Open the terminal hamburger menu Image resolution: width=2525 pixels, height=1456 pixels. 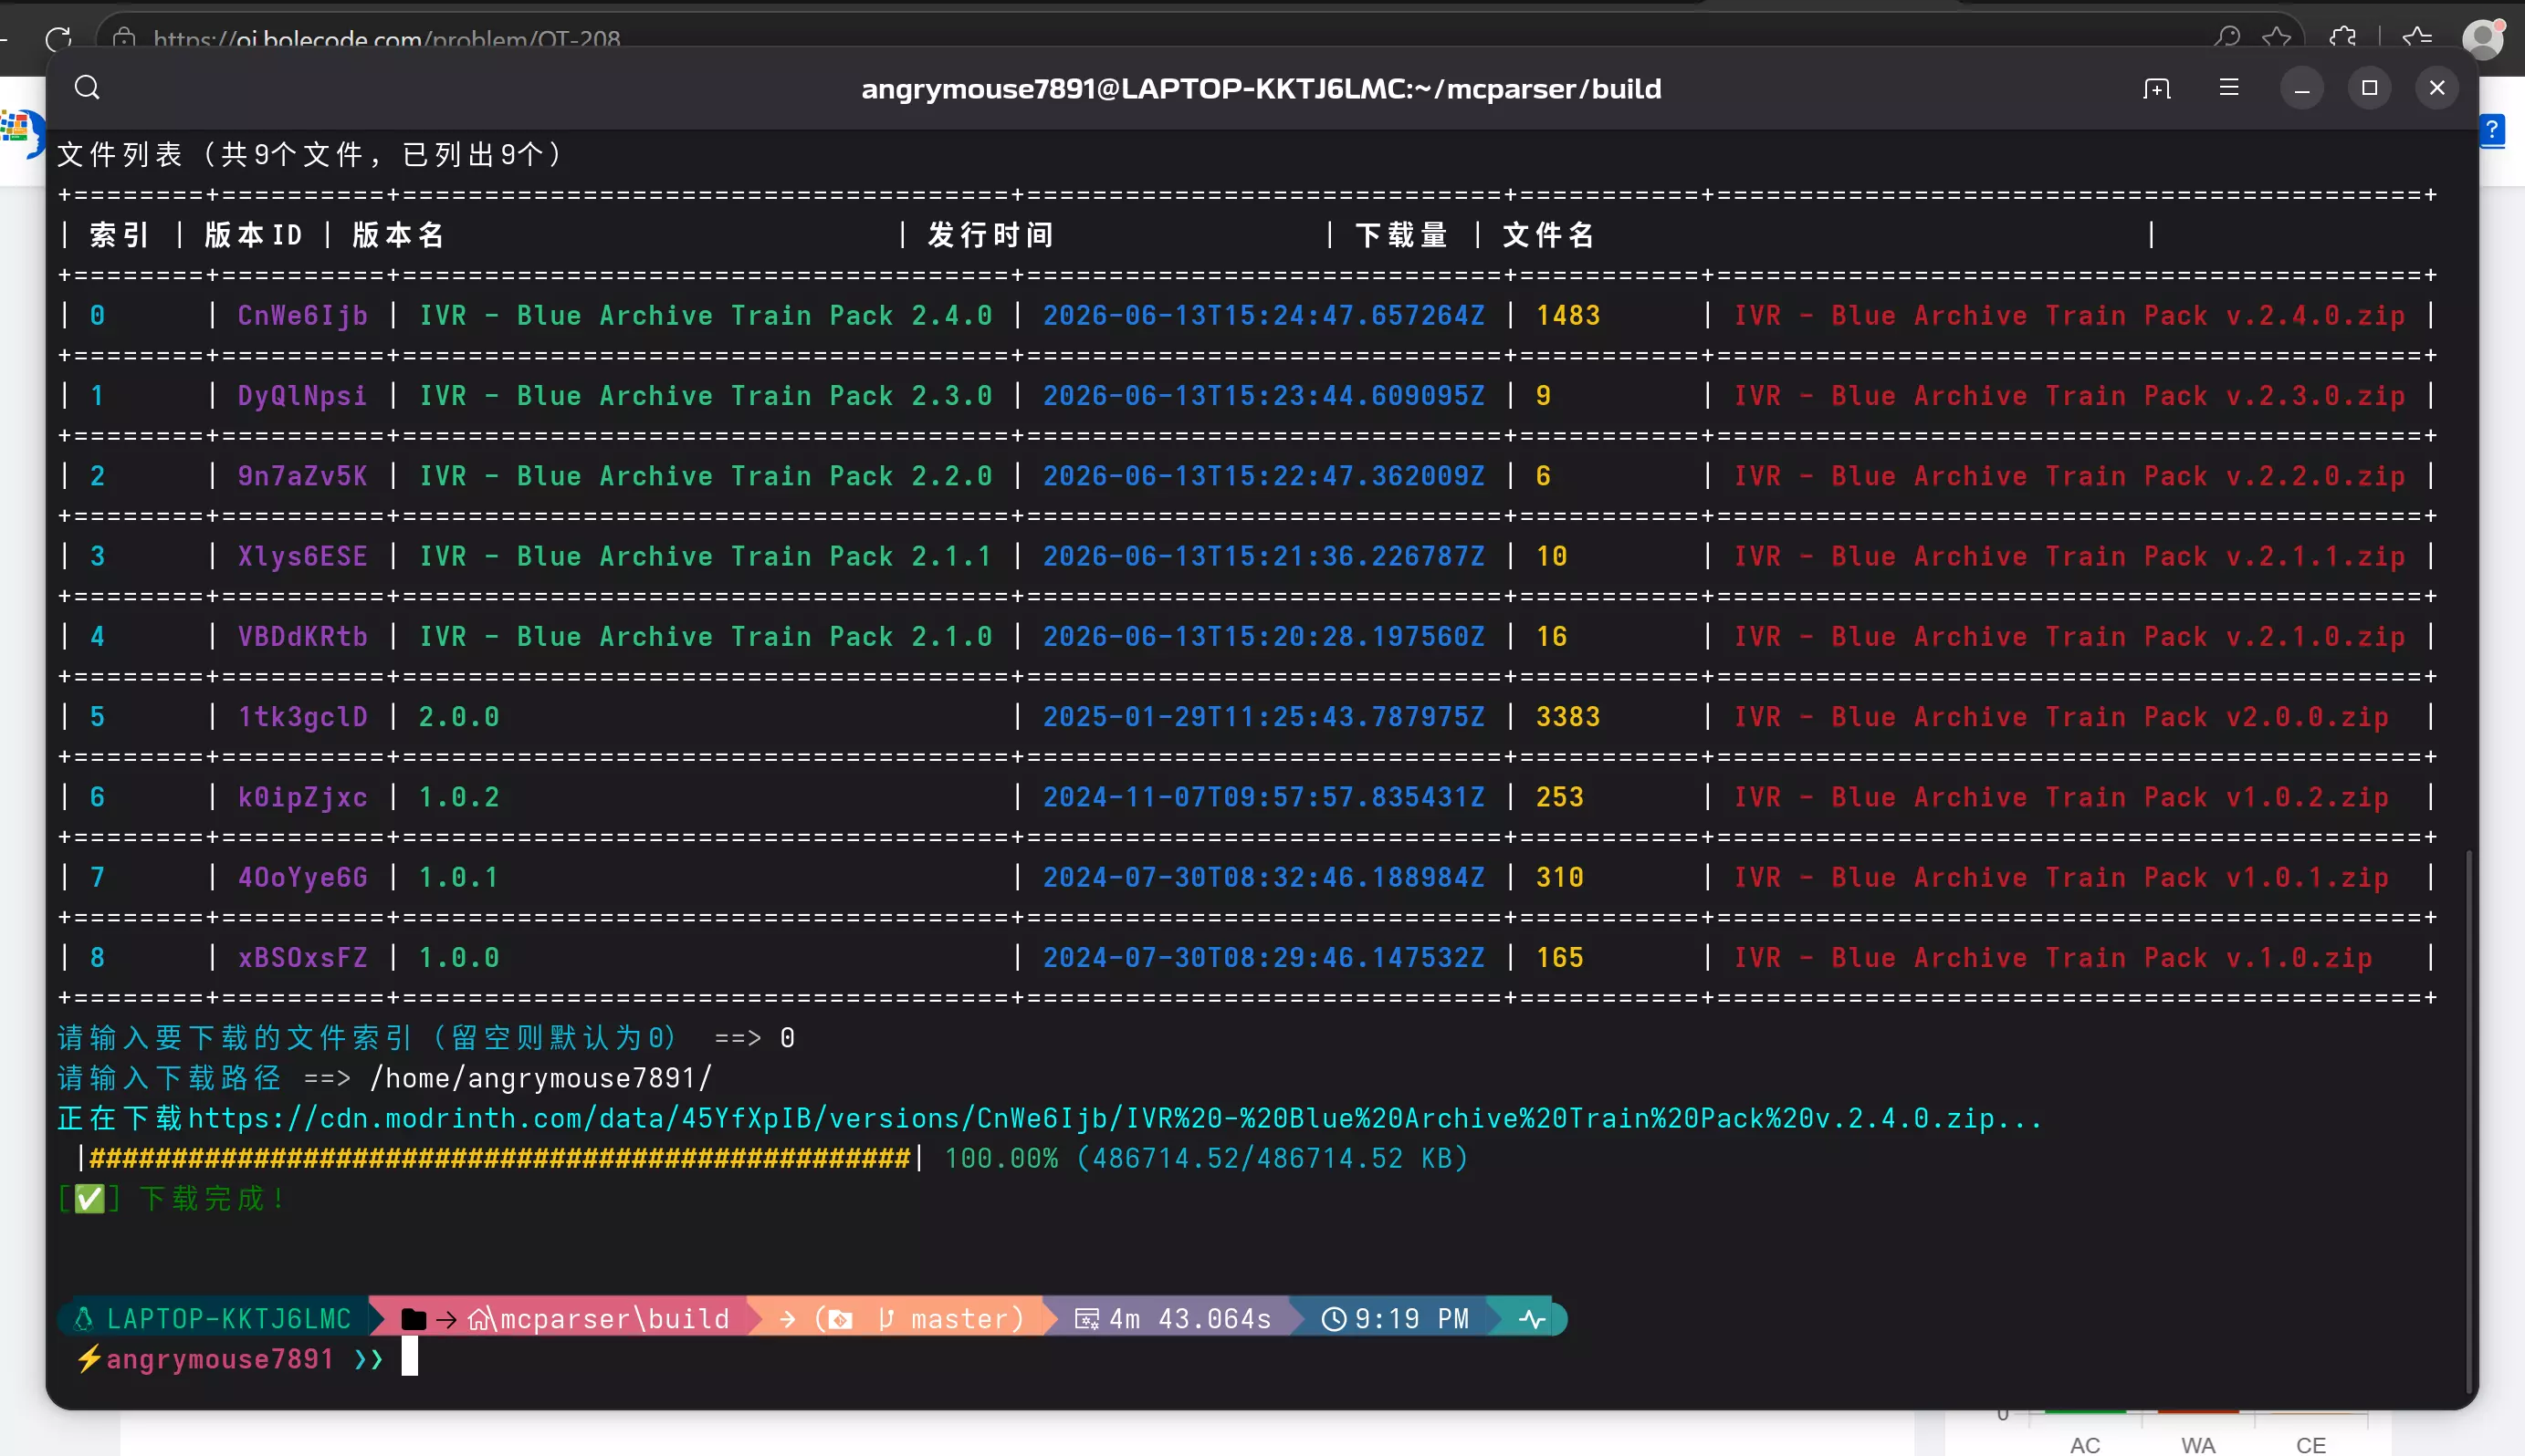point(2229,88)
